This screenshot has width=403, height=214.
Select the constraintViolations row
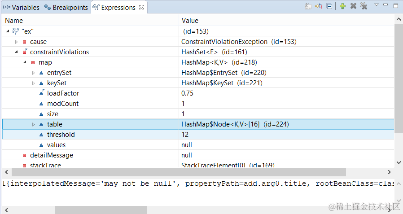[198, 52]
